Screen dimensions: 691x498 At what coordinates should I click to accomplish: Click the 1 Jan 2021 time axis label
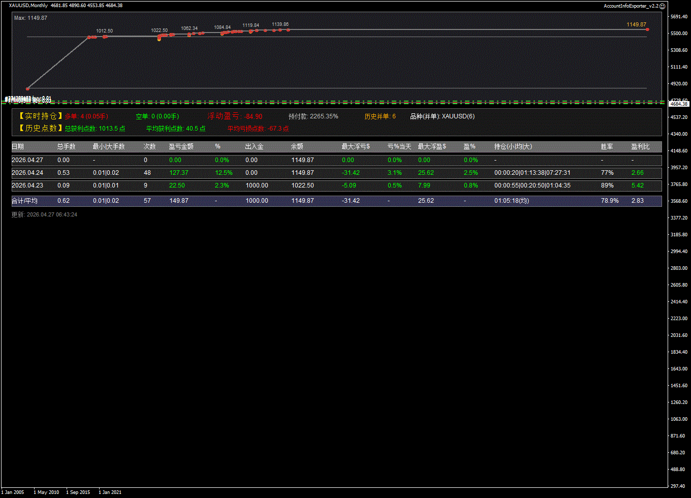[x=110, y=492]
